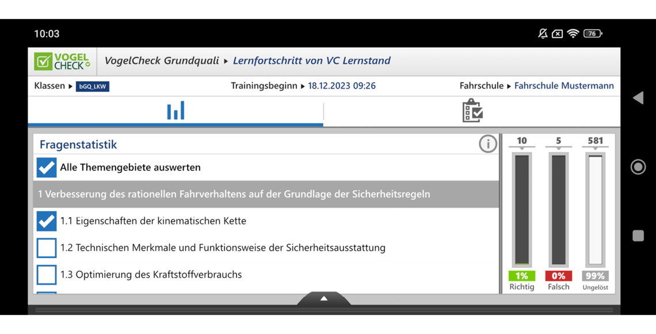Switch to the clipboard checklist tab
Screen dimensions: 656x334
click(x=472, y=111)
